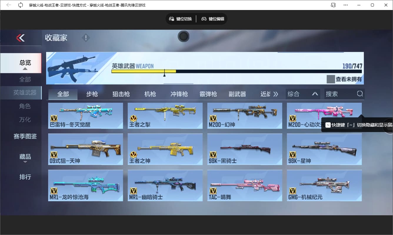Enable the 查看未拥有 checkbox
Image resolution: width=393 pixels, height=235 pixels.
pos(331,79)
